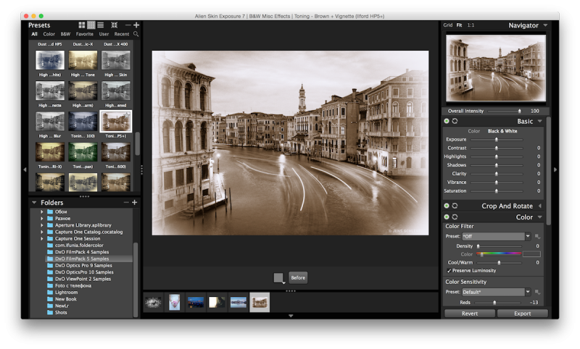Screen dimensions: 580x349
Task: Expand the Crop And Rotate panel
Action: [x=539, y=206]
